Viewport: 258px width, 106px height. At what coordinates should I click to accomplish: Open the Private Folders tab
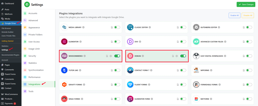[38, 35]
